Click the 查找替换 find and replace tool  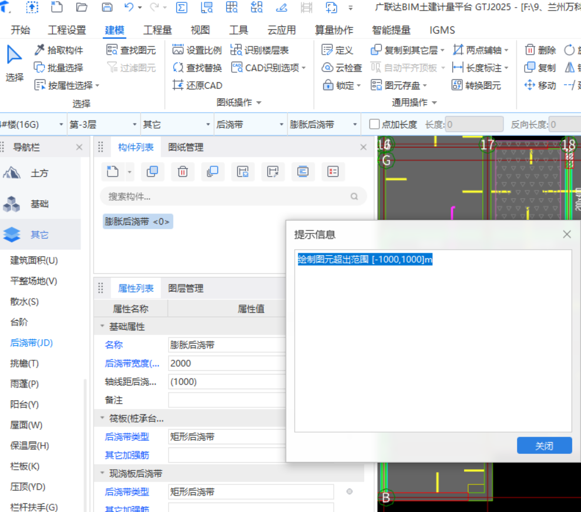(x=197, y=68)
